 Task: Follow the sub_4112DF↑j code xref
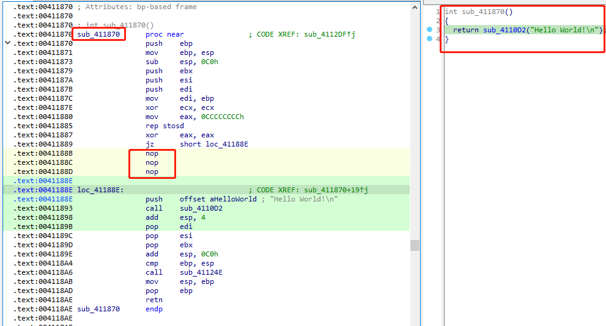[x=329, y=34]
